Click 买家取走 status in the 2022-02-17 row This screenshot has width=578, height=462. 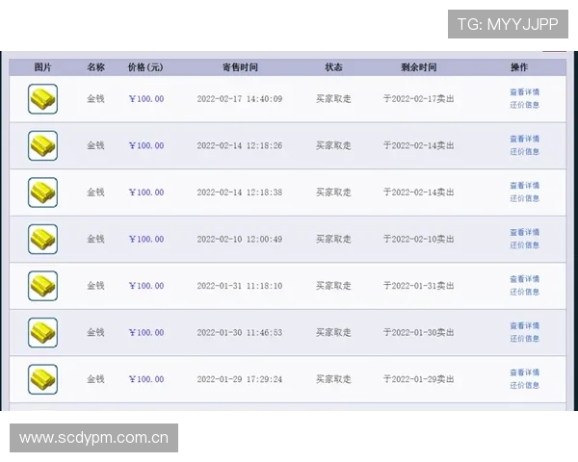pyautogui.click(x=333, y=99)
